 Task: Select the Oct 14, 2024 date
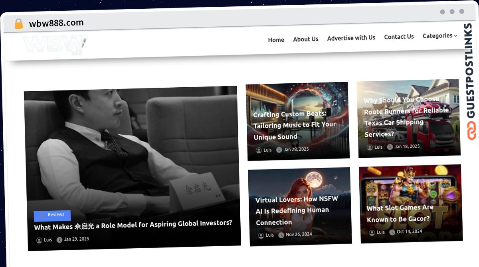tap(410, 231)
